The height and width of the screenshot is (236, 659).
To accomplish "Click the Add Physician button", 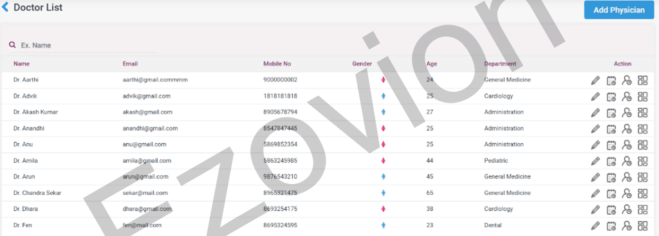I will point(619,10).
